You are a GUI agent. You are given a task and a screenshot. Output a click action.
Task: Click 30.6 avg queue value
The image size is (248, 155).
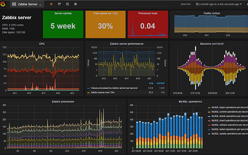151,92
